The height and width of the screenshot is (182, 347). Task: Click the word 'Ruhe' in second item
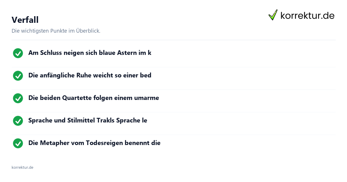click(x=84, y=75)
